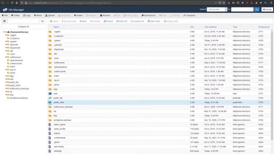
Task: Reload the file listing
Action: click(108, 21)
